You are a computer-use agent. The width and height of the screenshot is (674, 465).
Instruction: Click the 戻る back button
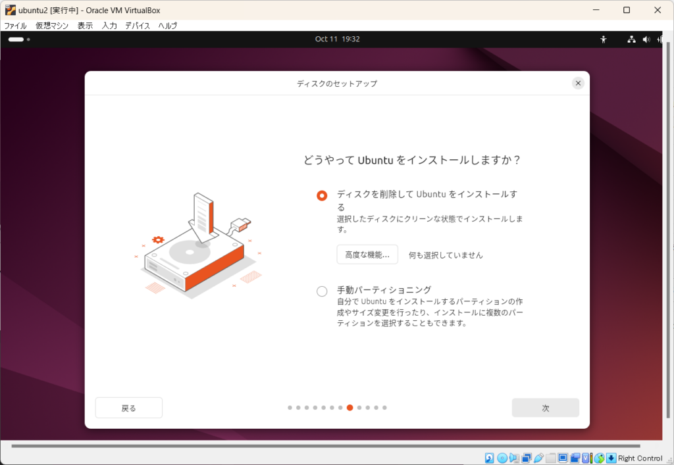(x=129, y=408)
